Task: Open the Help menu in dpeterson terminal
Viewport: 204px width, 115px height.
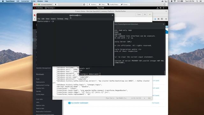Action: 66,19
